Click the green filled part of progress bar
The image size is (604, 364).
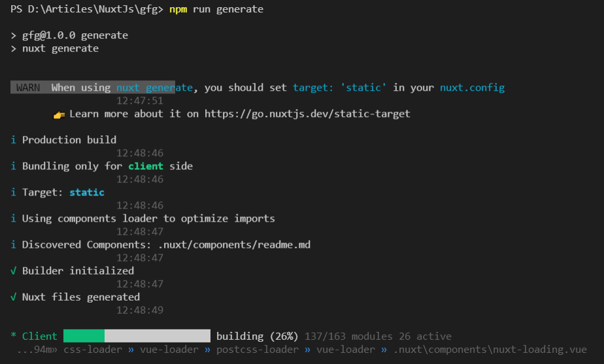(84, 336)
